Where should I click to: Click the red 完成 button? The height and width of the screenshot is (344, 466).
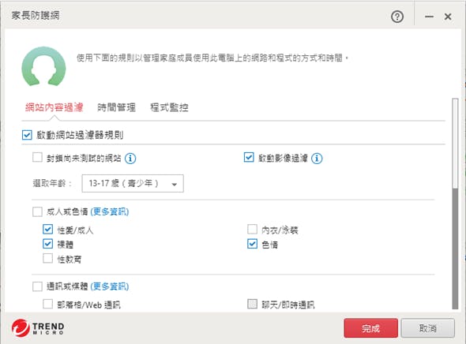coord(370,328)
